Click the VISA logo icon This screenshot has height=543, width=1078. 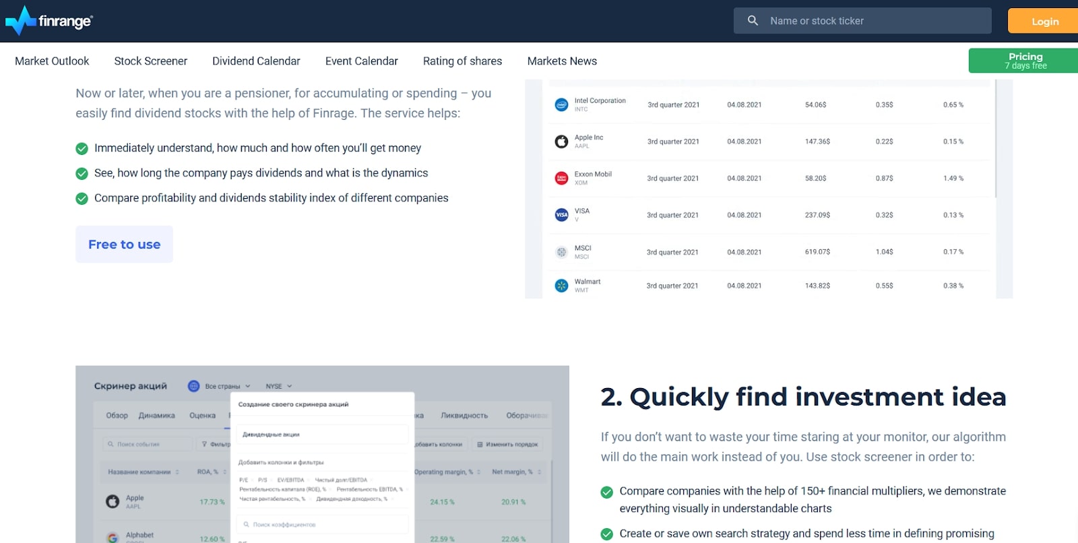561,215
